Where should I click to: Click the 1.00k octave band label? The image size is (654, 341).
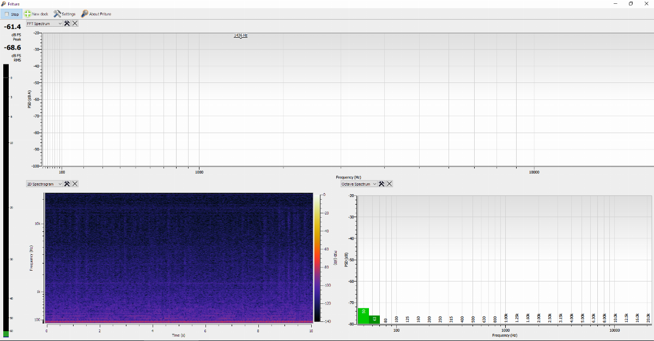coord(506,318)
